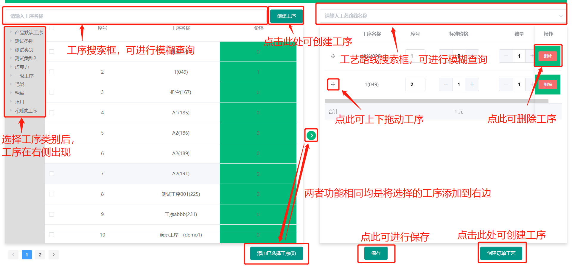The image size is (572, 268).
Task: Click the horizontal scrollbar under the route table
Action: pyautogui.click(x=436, y=101)
